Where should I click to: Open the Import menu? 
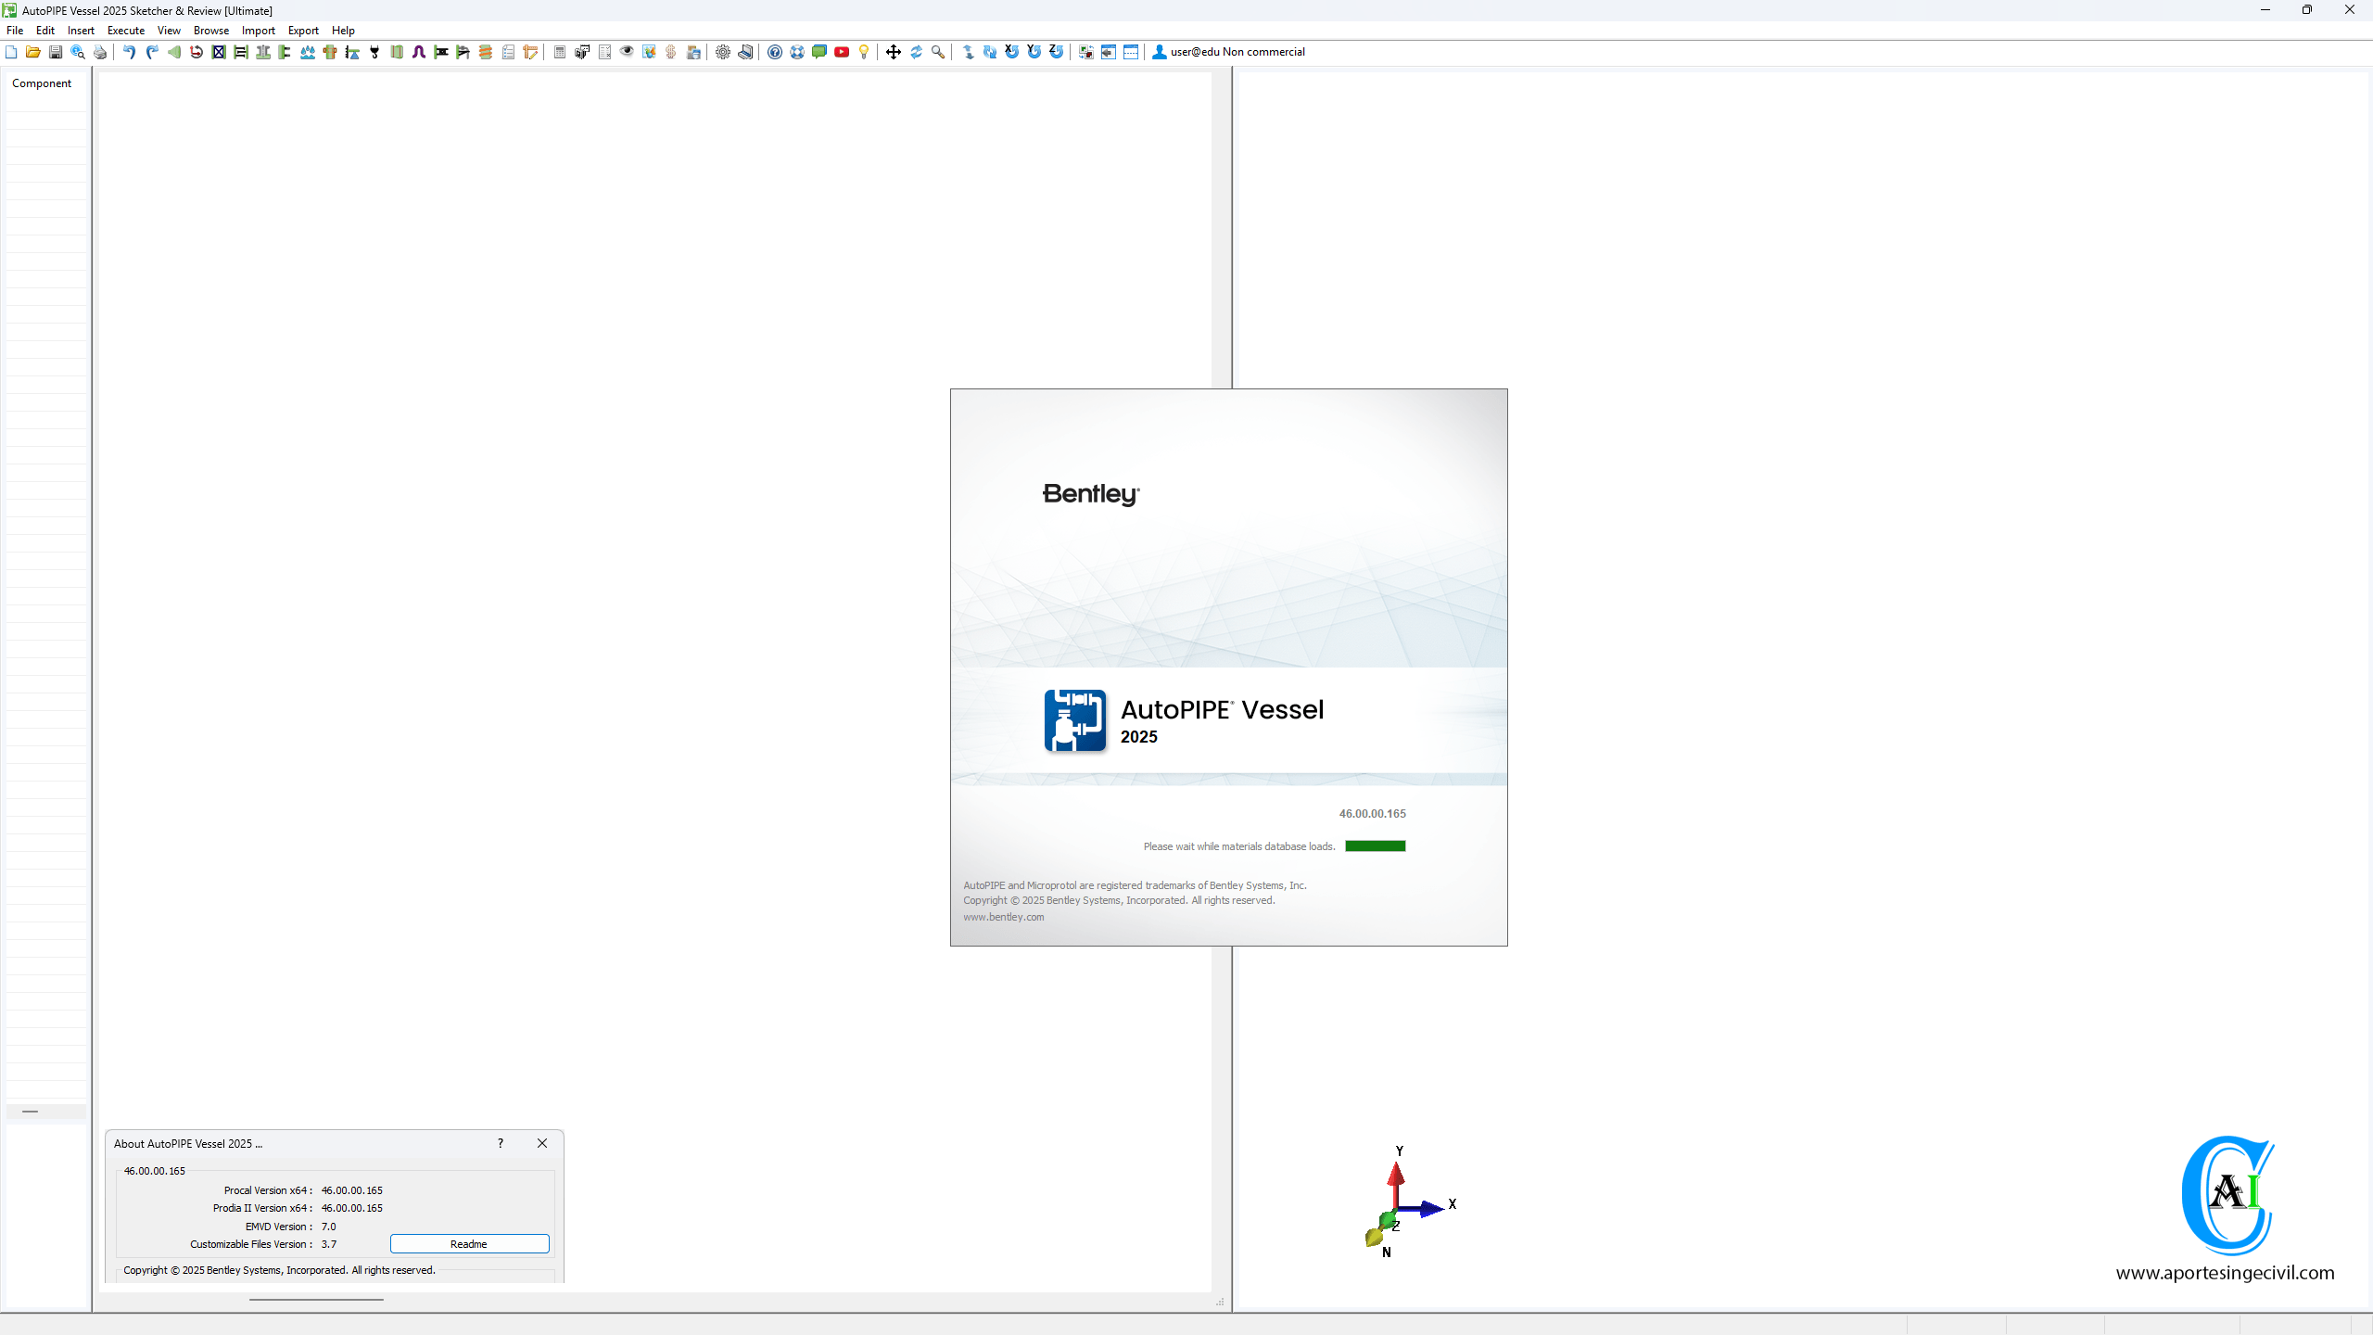pyautogui.click(x=258, y=31)
